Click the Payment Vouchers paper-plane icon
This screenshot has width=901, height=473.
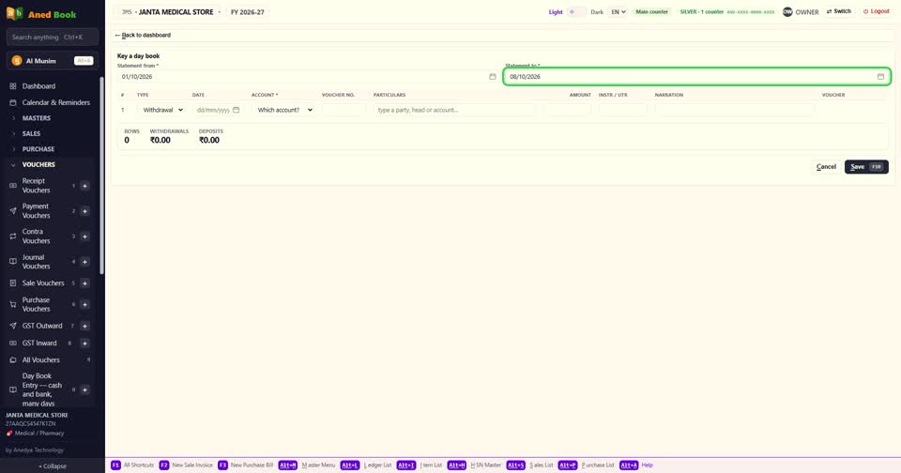pos(12,211)
